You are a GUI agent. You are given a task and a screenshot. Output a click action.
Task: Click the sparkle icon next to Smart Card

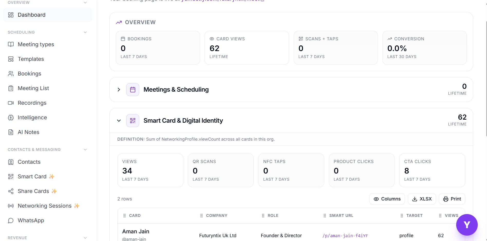click(52, 177)
